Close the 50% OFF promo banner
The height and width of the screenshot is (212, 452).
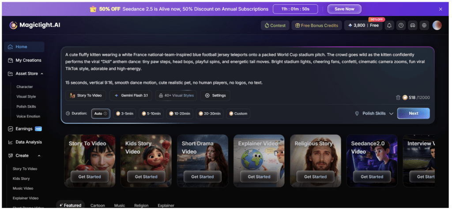pos(441,9)
